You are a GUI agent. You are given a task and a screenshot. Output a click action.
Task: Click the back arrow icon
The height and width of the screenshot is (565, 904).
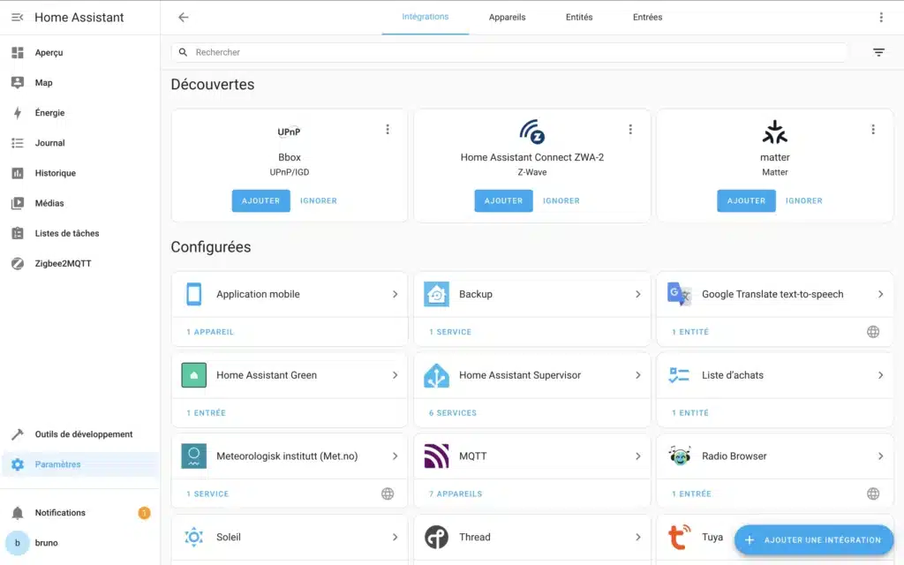pyautogui.click(x=184, y=18)
